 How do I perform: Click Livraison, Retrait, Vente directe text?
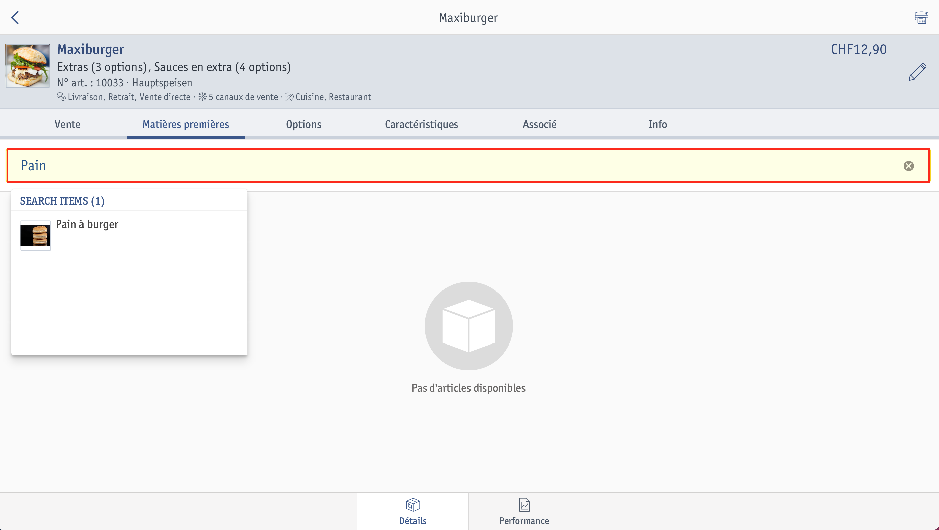point(129,97)
